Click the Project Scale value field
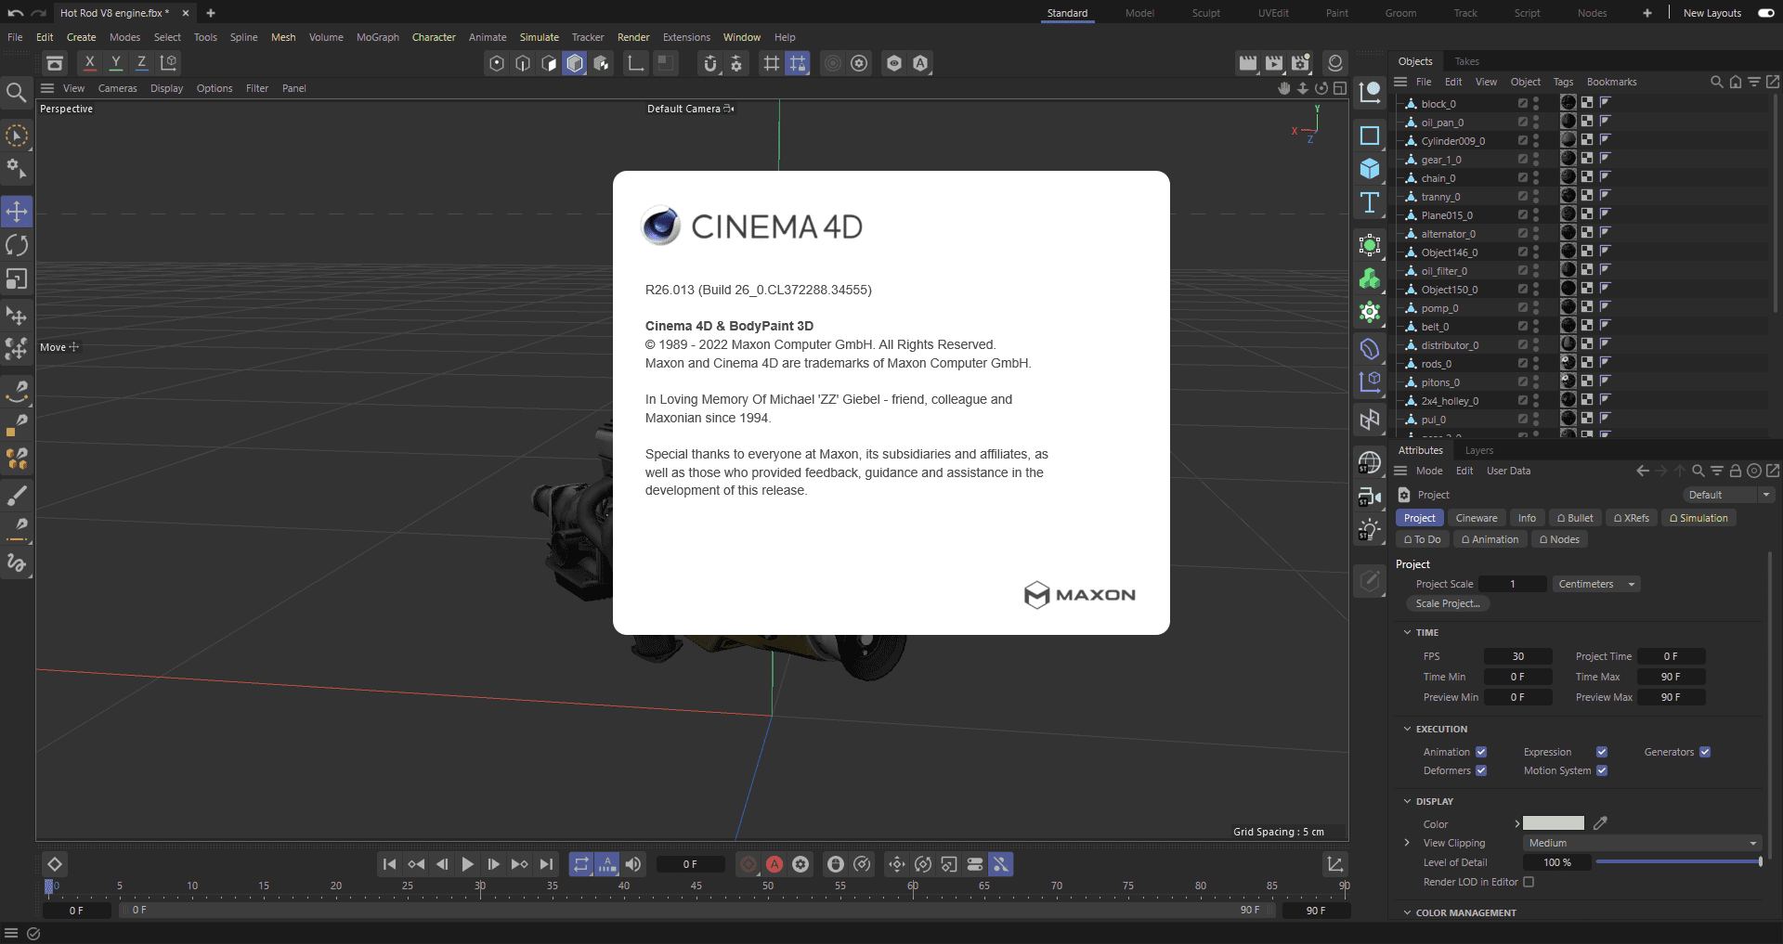This screenshot has height=944, width=1783. 1512,584
